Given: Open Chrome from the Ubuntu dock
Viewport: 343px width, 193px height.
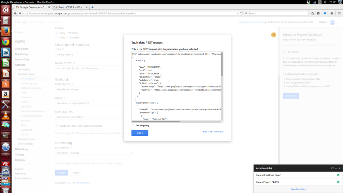Looking at the screenshot, I should click(6, 42).
